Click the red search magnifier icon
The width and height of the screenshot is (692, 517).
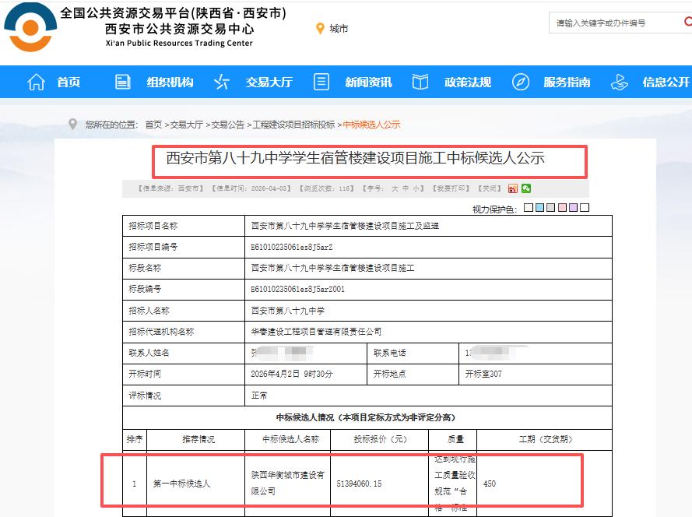tap(688, 23)
